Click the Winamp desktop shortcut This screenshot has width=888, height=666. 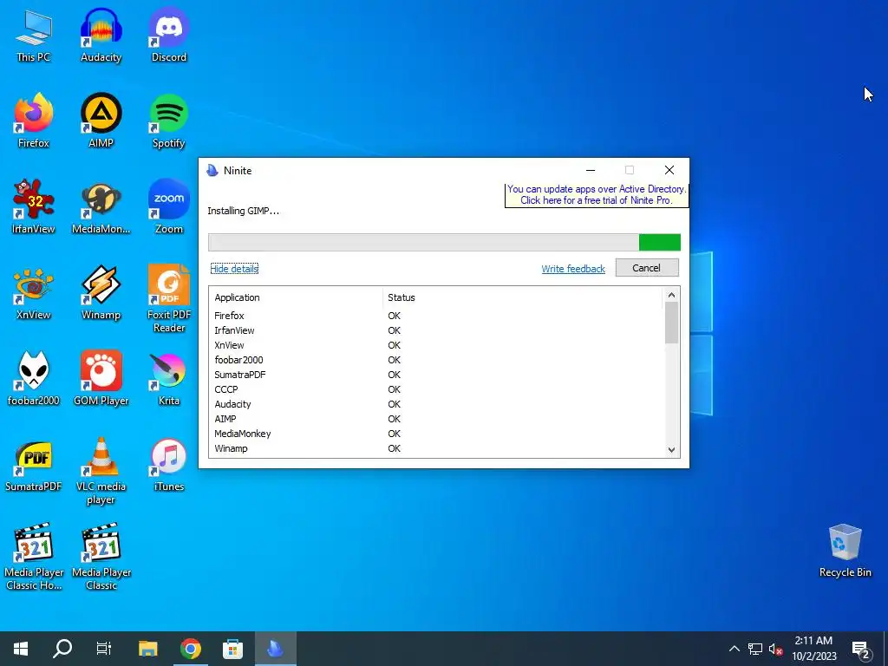[x=101, y=293]
